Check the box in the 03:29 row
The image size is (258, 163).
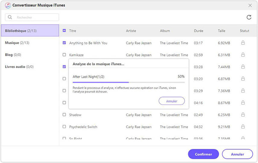64,91
